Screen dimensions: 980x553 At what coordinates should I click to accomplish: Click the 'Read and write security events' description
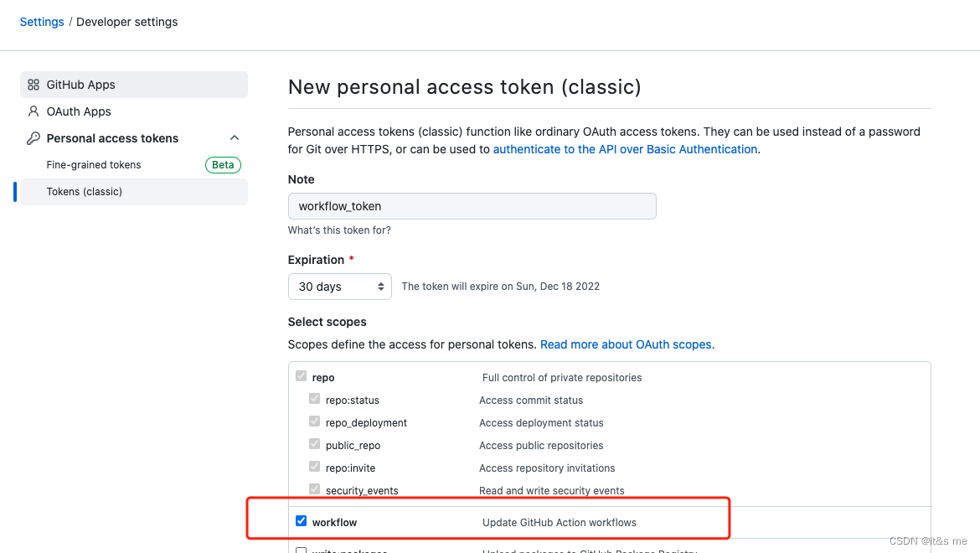pos(552,490)
